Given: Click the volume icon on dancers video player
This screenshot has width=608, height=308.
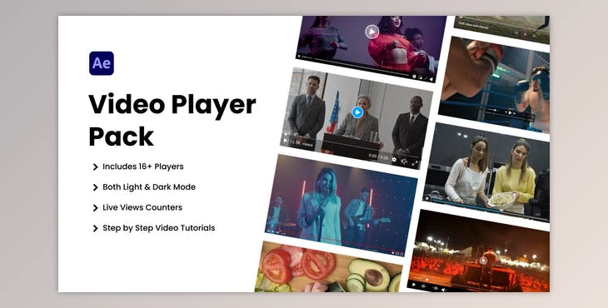Looking at the screenshot, I should point(431,79).
